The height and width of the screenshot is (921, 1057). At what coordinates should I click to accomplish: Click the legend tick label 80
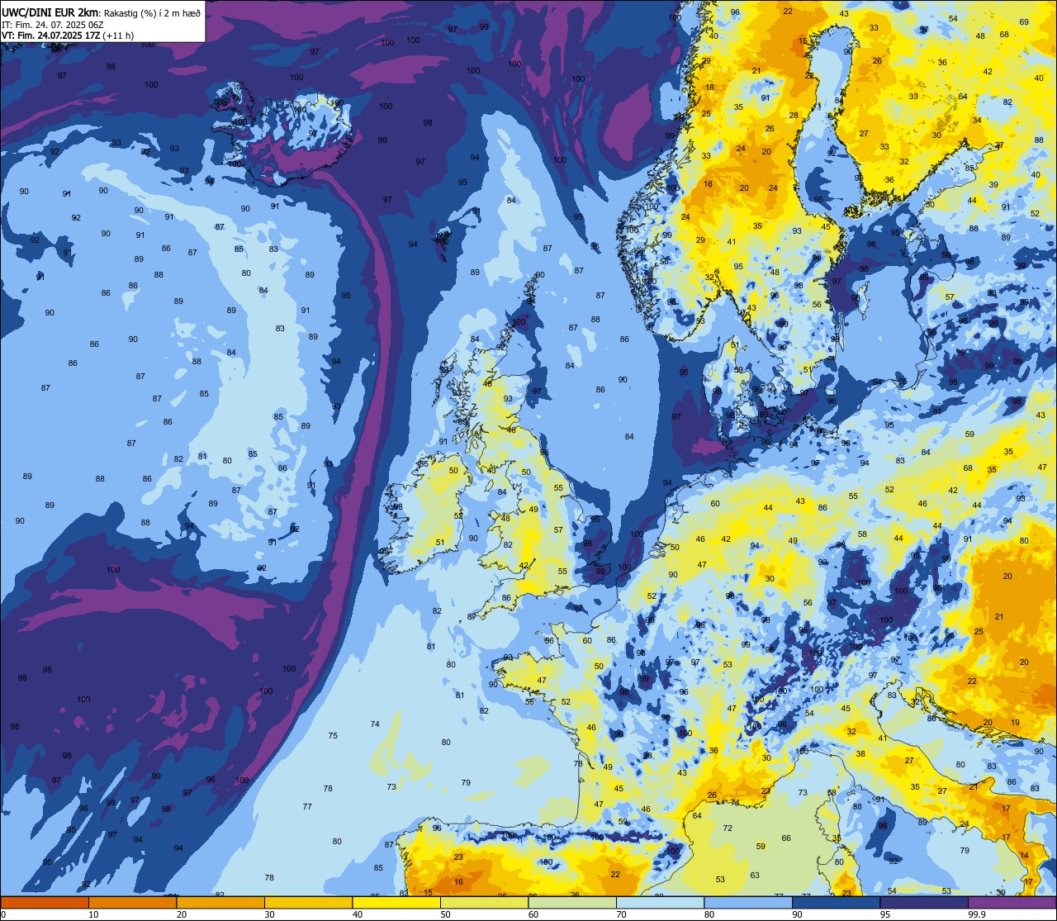point(709,914)
